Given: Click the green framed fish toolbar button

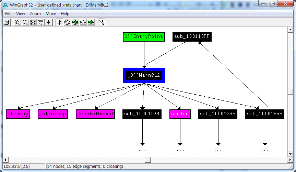Looking at the screenshot, I should point(91,22).
